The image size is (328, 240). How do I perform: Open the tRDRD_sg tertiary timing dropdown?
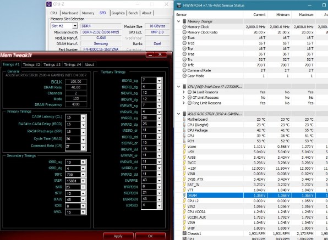tap(159, 80)
